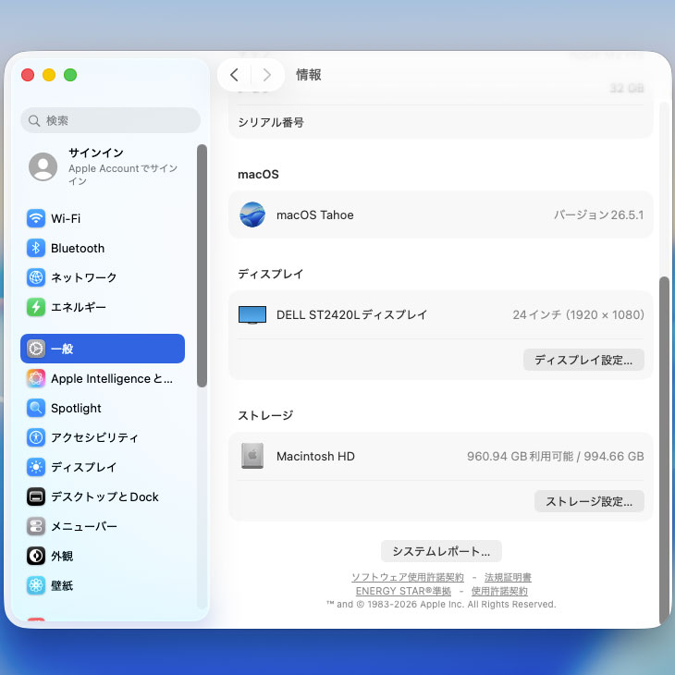Open the 外観 appearance icon
The image size is (675, 675).
tap(36, 556)
